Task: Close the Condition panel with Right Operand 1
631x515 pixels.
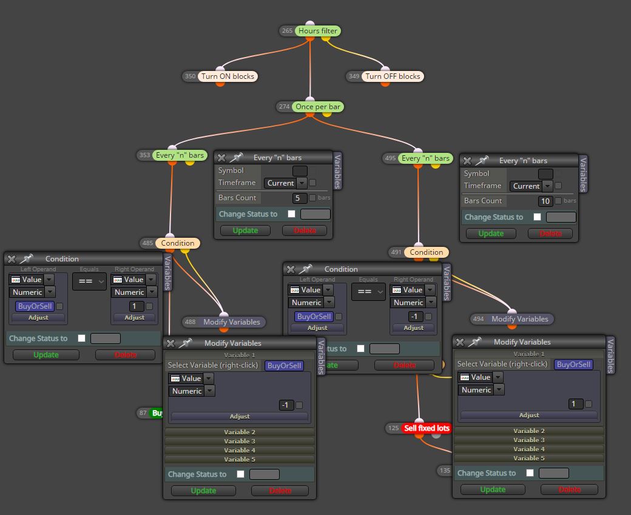Action: (x=12, y=259)
